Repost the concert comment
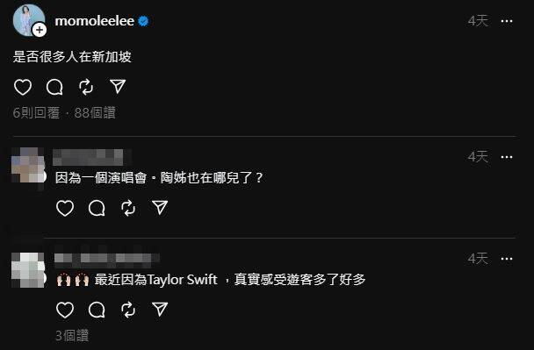Image resolution: width=534 pixels, height=350 pixels. pyautogui.click(x=128, y=208)
